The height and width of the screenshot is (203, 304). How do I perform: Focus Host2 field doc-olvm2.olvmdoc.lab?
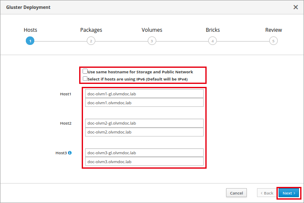click(x=144, y=132)
